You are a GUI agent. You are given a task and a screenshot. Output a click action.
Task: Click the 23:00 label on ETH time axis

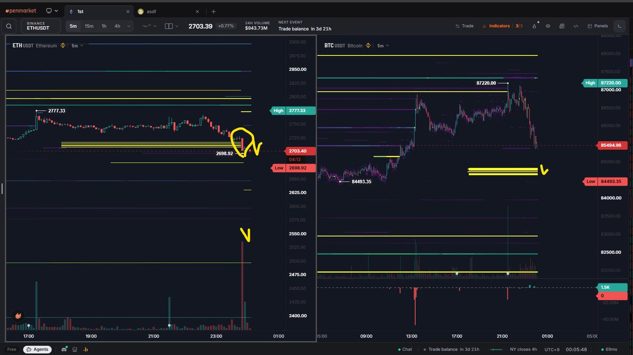[216, 336]
